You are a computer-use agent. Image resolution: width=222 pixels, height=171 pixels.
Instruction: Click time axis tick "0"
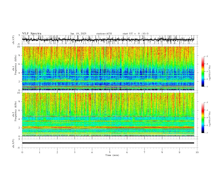point(22,152)
